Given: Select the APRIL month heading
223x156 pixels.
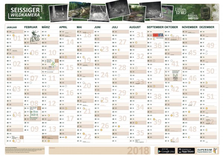Looking at the screenshot, I should click(63, 27).
